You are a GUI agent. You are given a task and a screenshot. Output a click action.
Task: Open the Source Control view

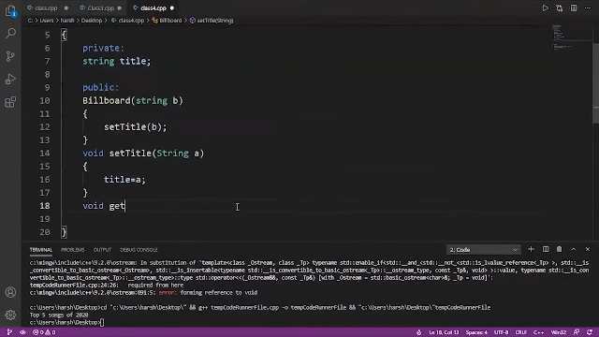tap(10, 56)
